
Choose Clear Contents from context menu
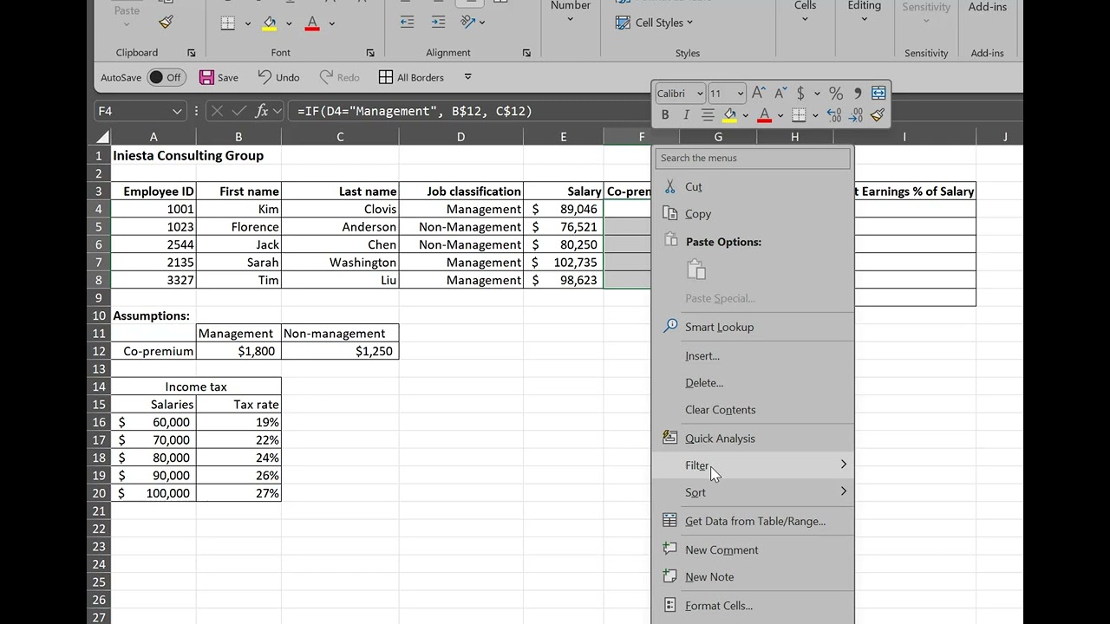click(x=753, y=409)
